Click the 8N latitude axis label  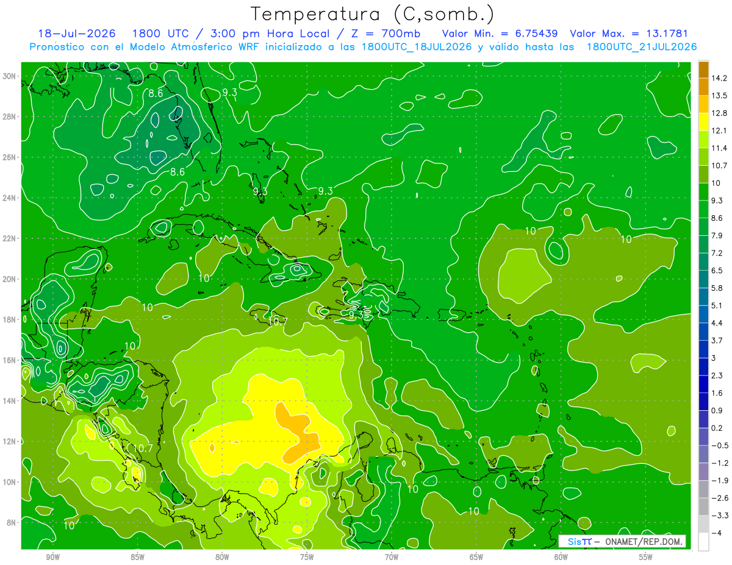tap(12, 522)
